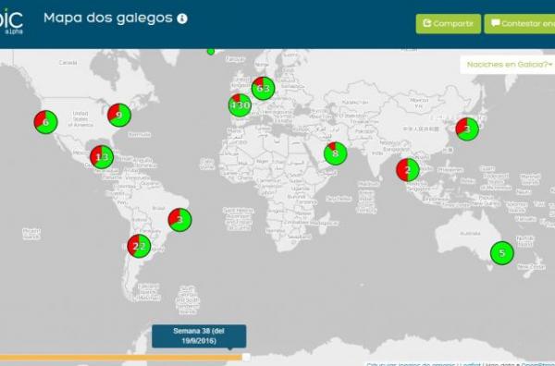Click the cluster marker labeled 63 in Europe
The width and height of the screenshot is (555, 366).
(263, 89)
